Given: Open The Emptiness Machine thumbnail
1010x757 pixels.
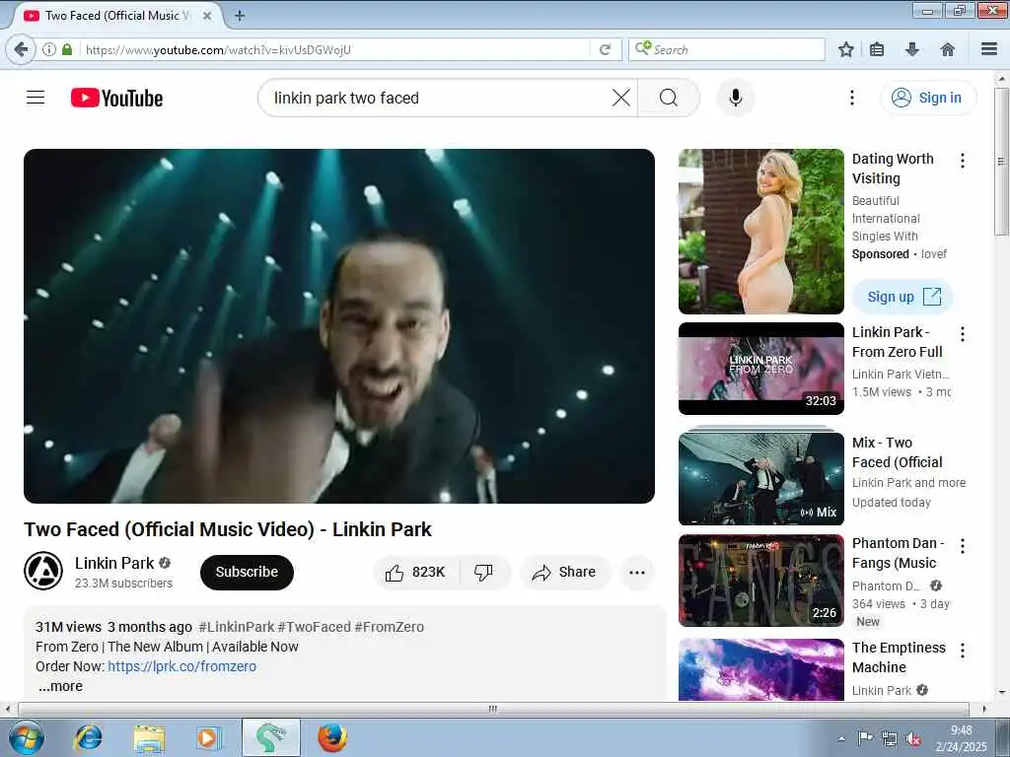Looking at the screenshot, I should pyautogui.click(x=760, y=669).
